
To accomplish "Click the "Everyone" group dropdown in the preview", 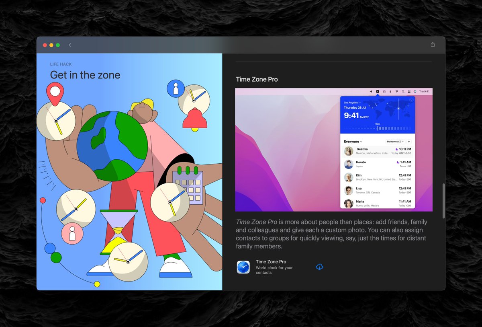I will 353,142.
